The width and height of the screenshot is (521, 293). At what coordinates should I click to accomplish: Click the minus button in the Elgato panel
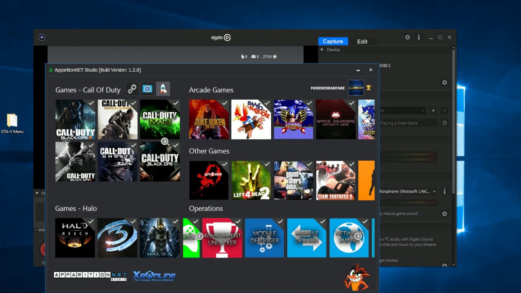(x=444, y=110)
